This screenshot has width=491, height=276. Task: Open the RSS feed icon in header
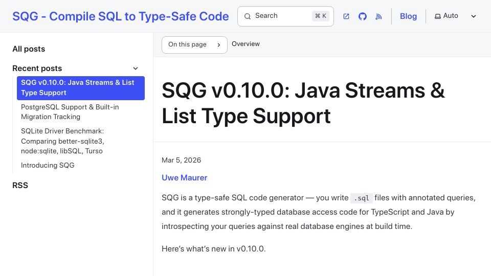point(378,16)
